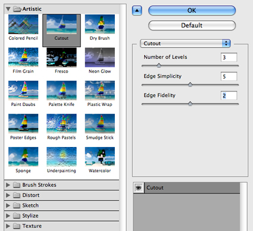The width and height of the screenshot is (253, 231).
Task: Select the Underpainting filter thumbnail
Action: click(61, 157)
